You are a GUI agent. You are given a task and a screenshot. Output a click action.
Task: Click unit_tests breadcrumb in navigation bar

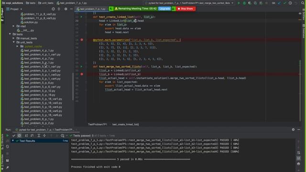coord(46,3)
